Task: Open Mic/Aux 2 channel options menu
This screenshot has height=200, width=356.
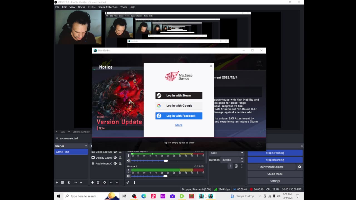Action: [x=128, y=171]
